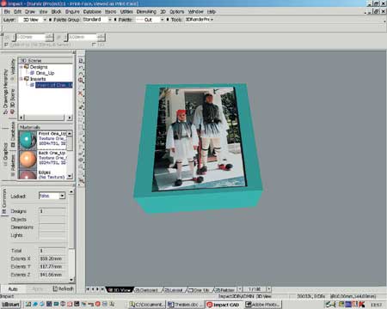Screen dimensions: 387x309
Task: Open the Help menu
Action: [212, 12]
